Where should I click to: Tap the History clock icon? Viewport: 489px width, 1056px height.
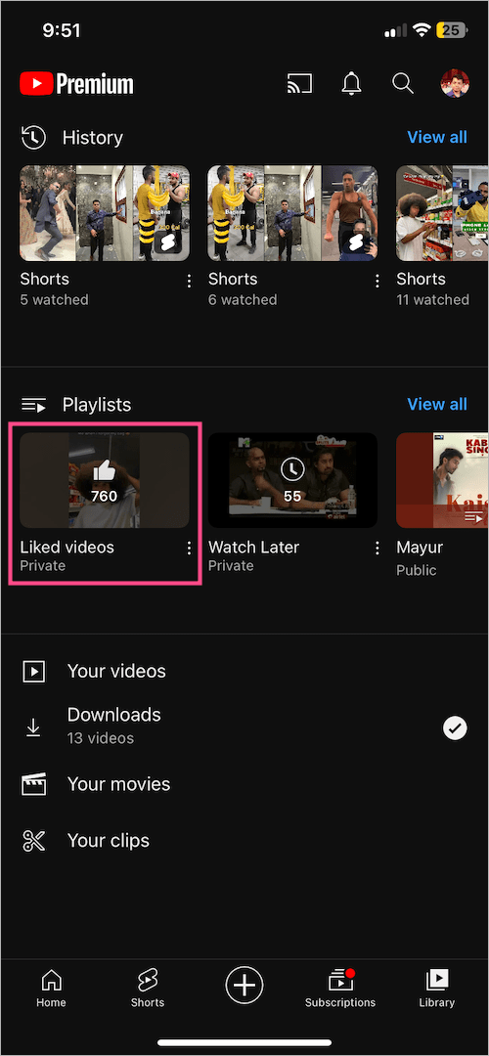click(33, 138)
